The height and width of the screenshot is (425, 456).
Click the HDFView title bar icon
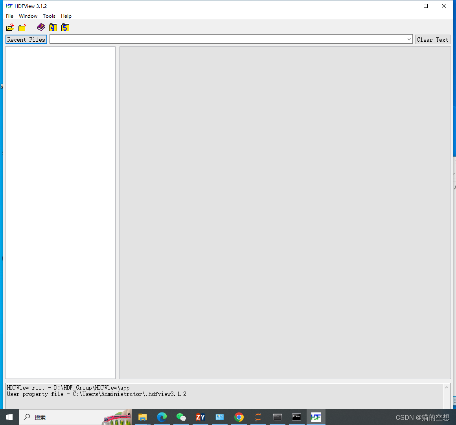click(x=9, y=6)
